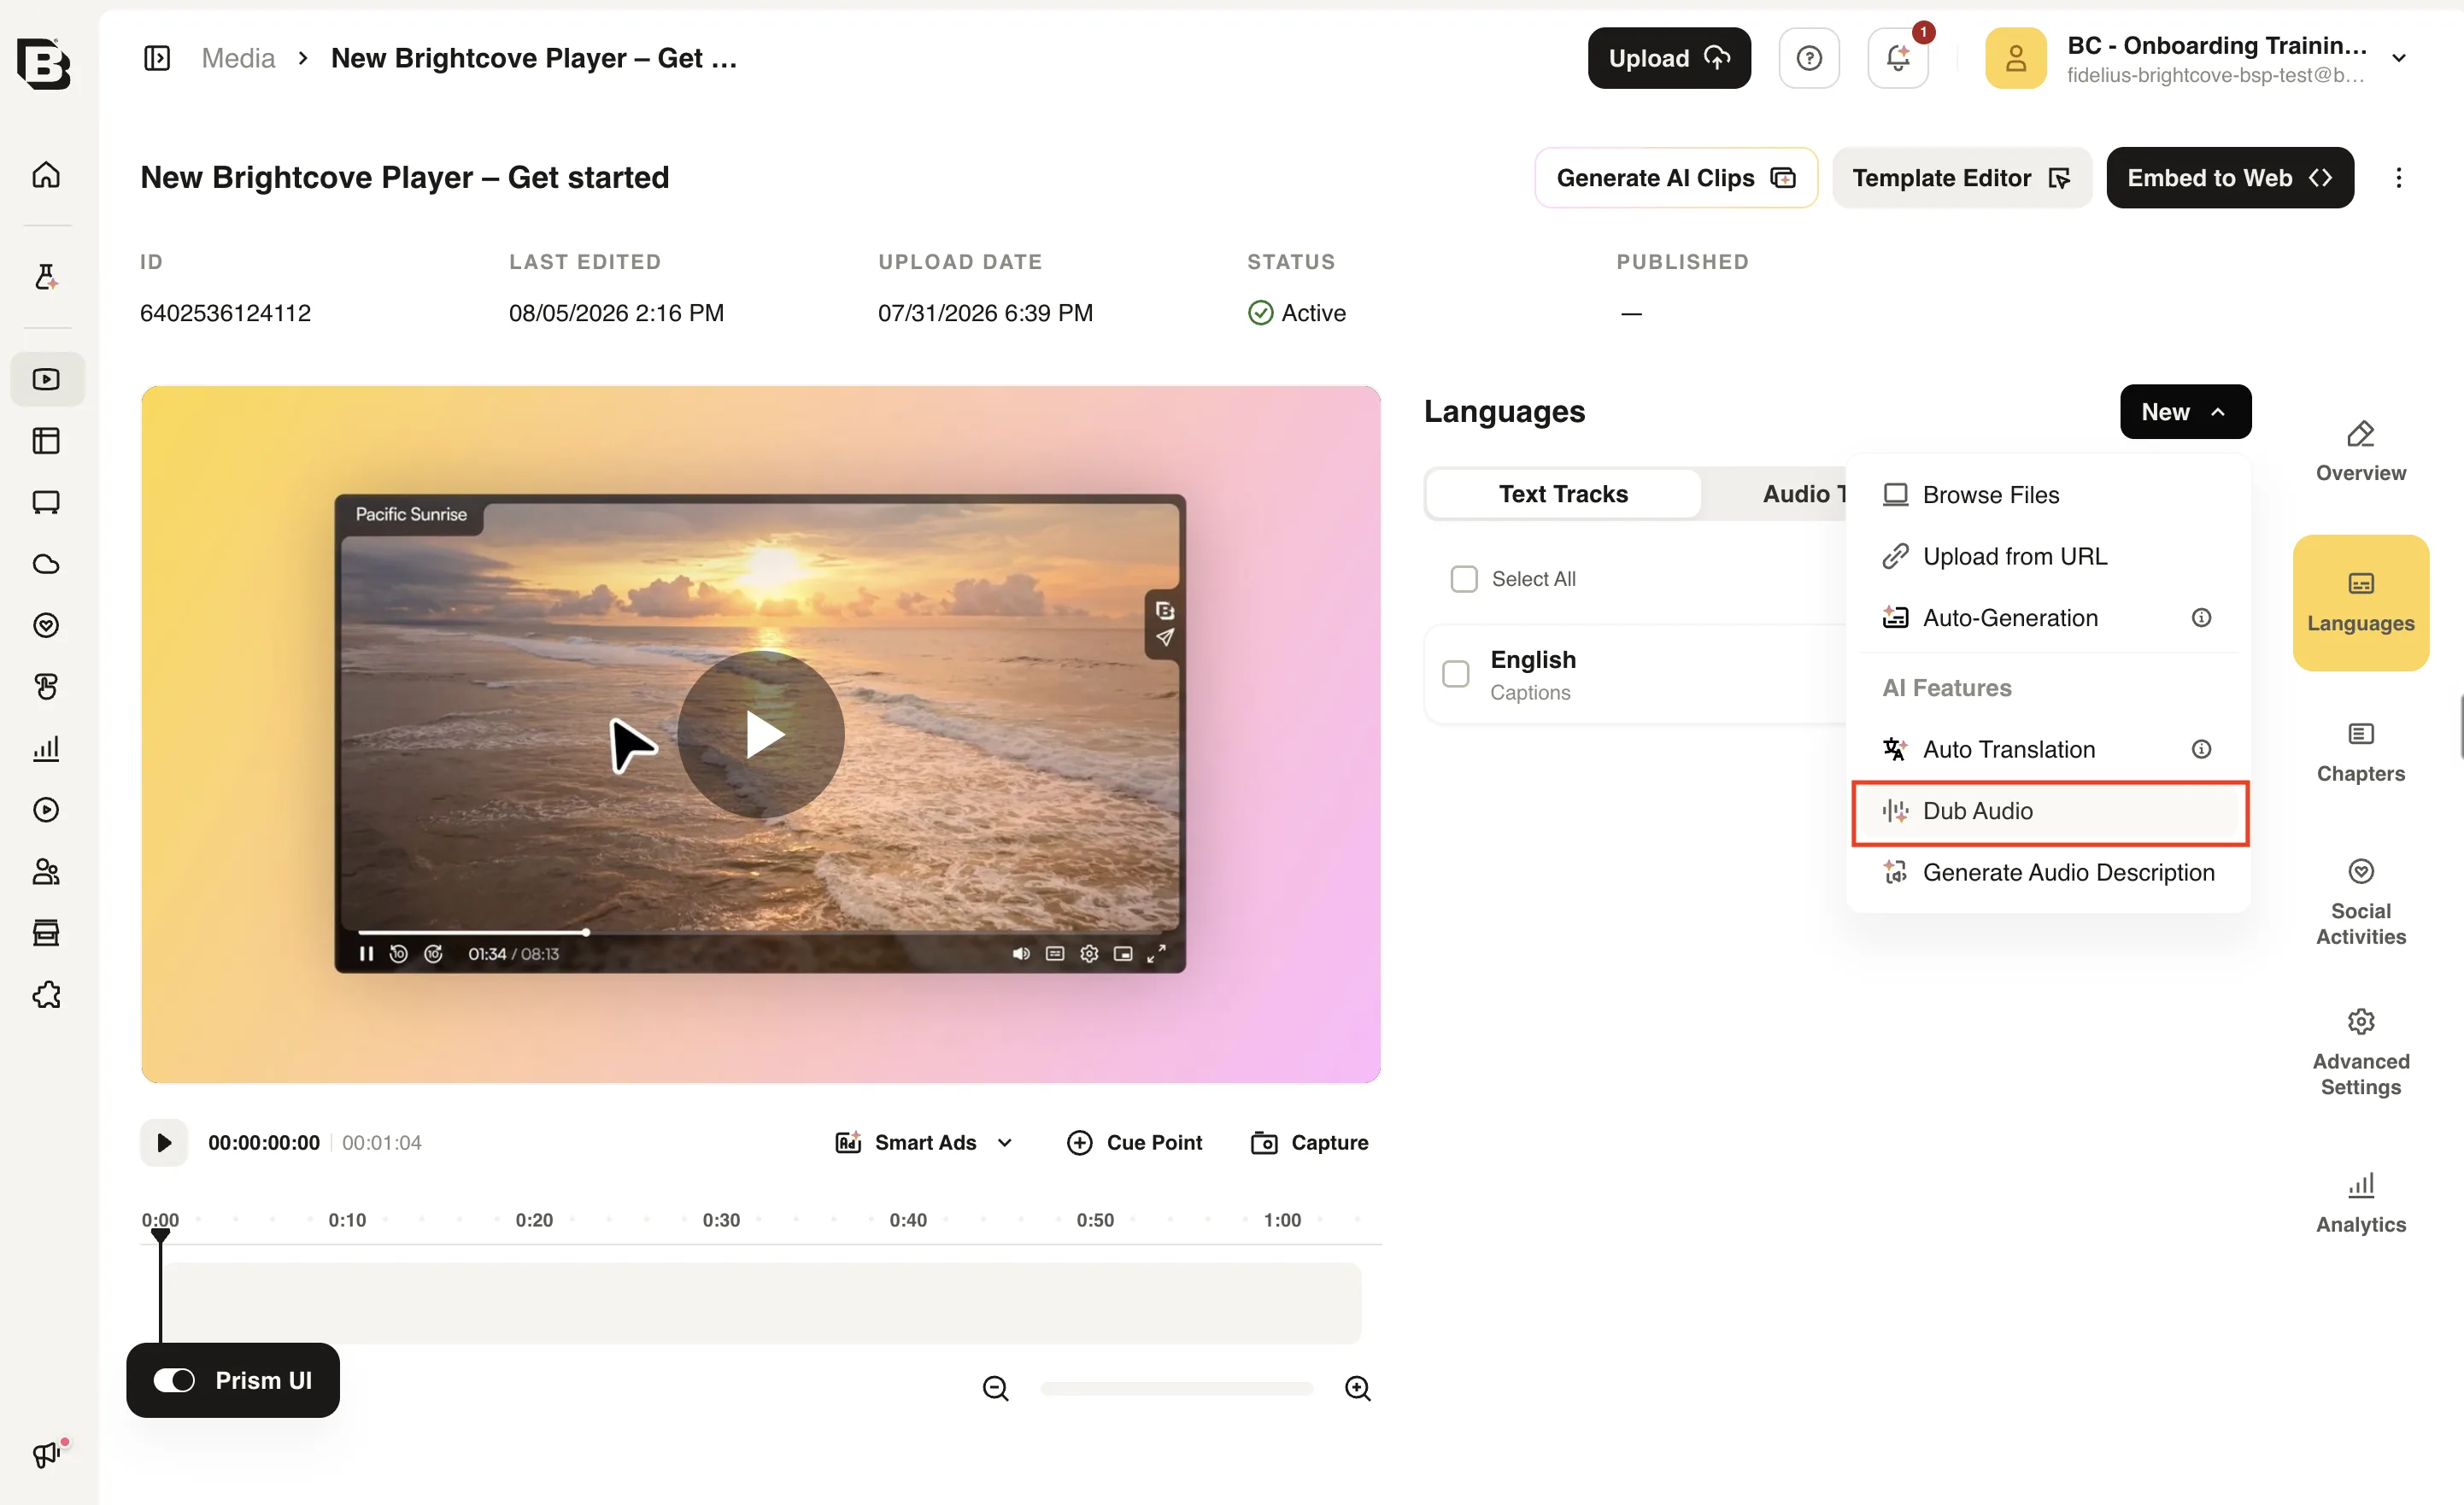Viewport: 2464px width, 1505px height.
Task: Expand the account switcher chevron
Action: pos(2399,58)
